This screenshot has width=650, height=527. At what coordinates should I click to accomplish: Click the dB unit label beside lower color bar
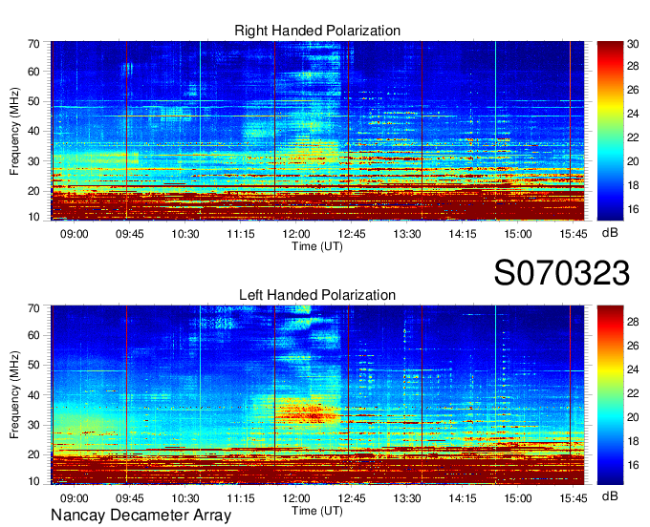tap(610, 495)
